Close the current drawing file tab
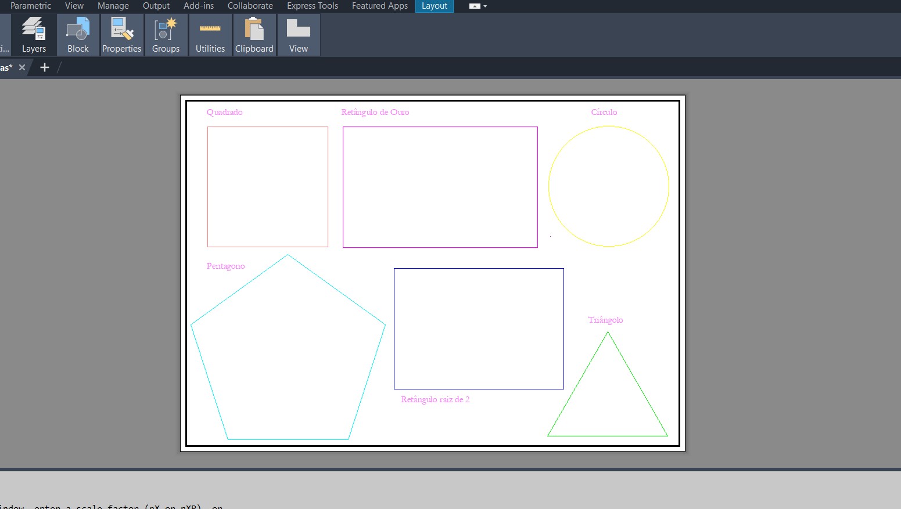 point(22,67)
